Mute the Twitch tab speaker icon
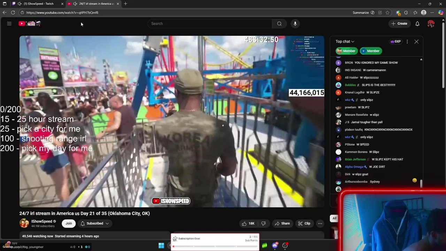This screenshot has width=446, height=251. click(x=20, y=4)
